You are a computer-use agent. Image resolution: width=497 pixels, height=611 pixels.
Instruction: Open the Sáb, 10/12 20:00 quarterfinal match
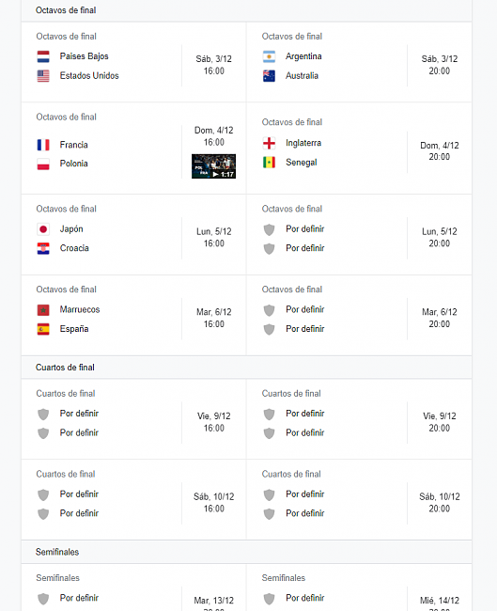pyautogui.click(x=359, y=500)
